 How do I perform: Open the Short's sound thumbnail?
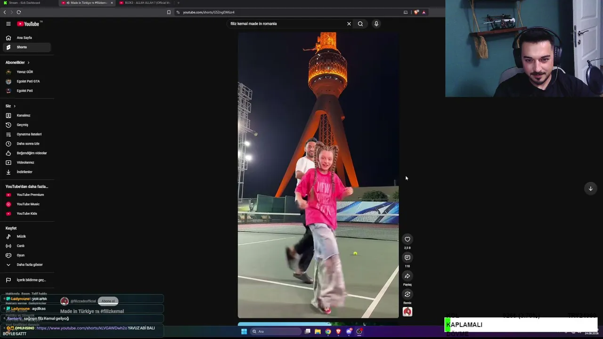click(407, 312)
